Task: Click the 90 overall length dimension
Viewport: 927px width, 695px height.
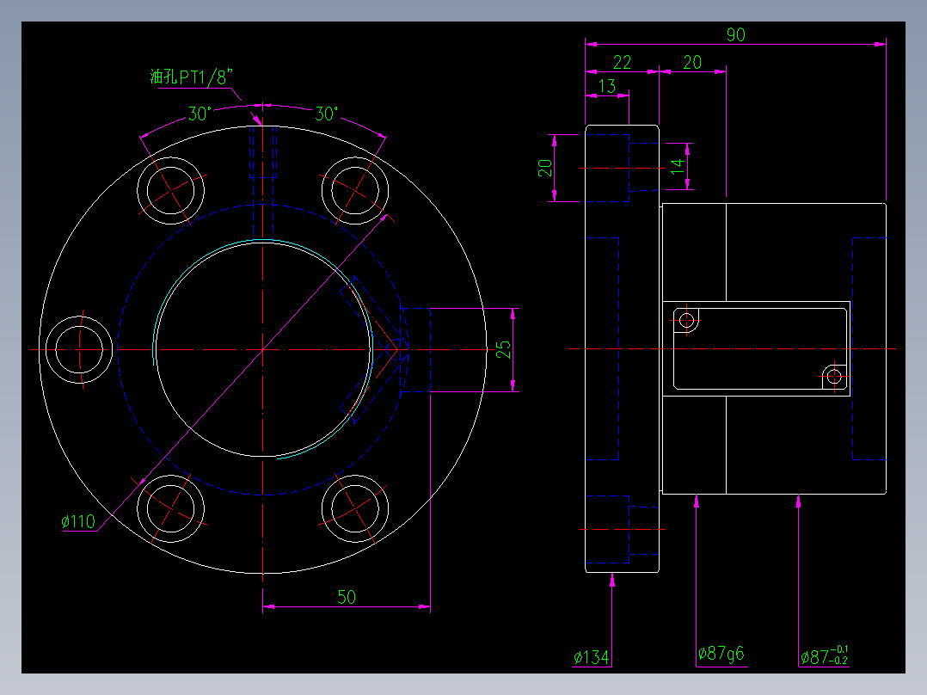Action: point(735,35)
